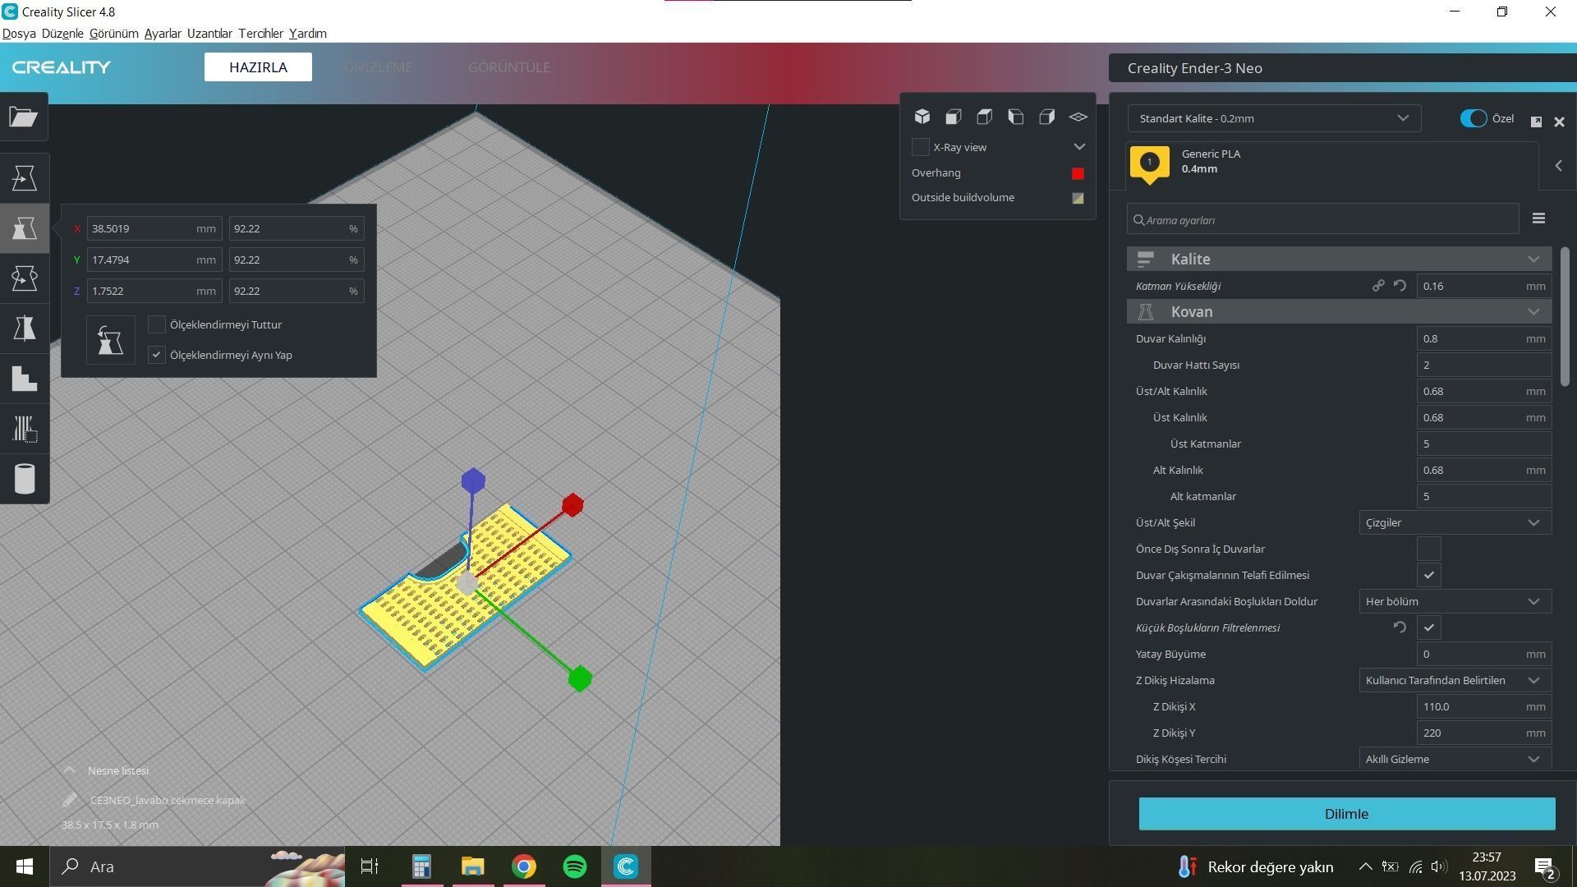Viewport: 1577px width, 887px height.
Task: Click the Arama ayarları search field
Action: point(1322,220)
